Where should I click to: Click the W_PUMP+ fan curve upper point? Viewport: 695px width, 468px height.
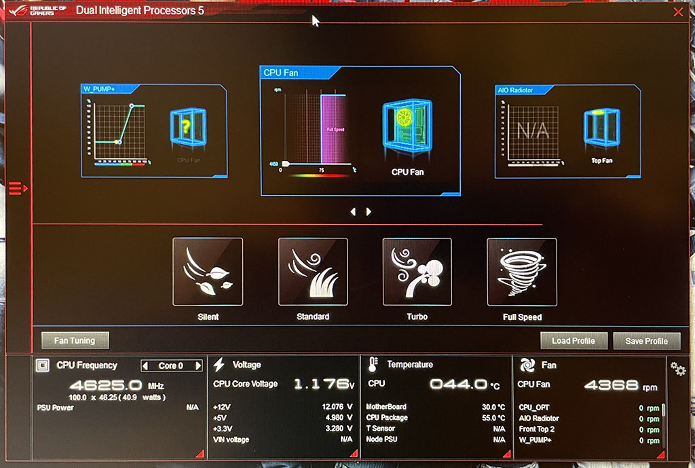click(x=132, y=105)
